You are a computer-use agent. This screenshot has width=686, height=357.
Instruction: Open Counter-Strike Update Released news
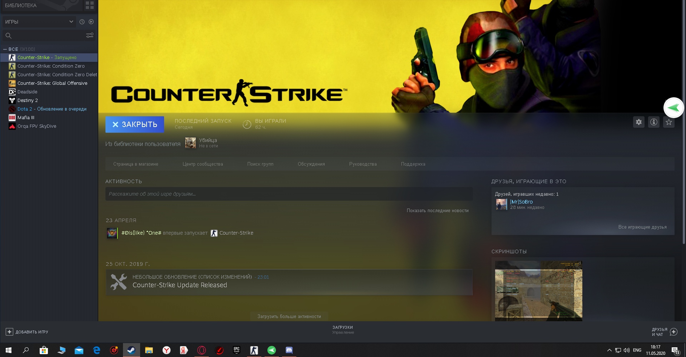(180, 285)
